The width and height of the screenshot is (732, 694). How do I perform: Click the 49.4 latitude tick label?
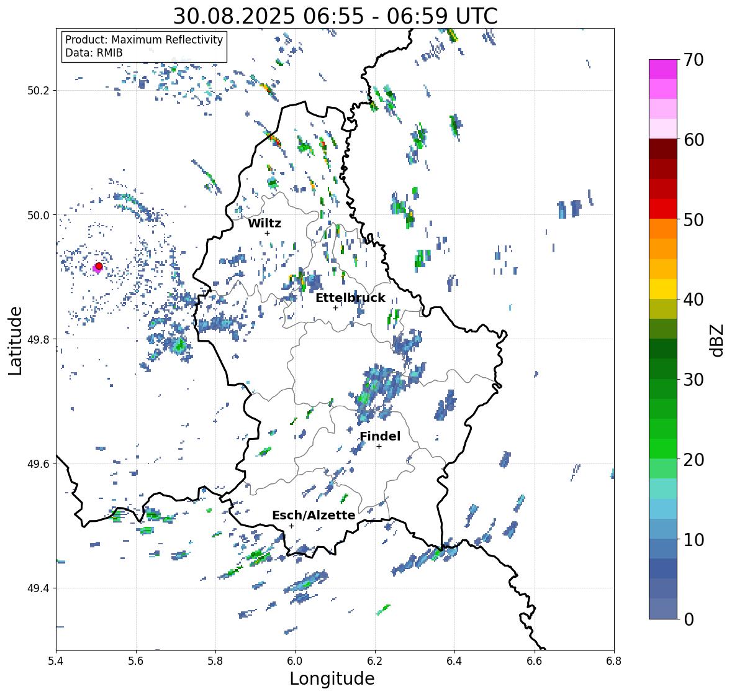[x=38, y=588]
